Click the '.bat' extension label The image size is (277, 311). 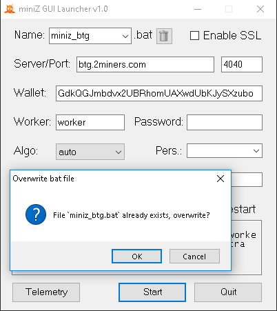[x=143, y=35]
